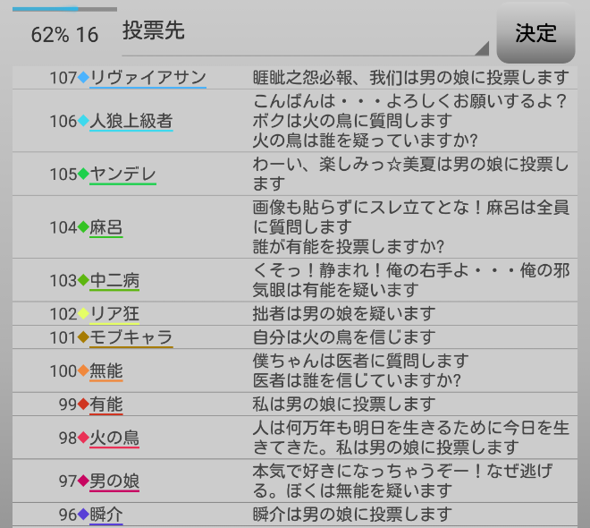Click the dropdown triangle beside 投票先

click(482, 48)
